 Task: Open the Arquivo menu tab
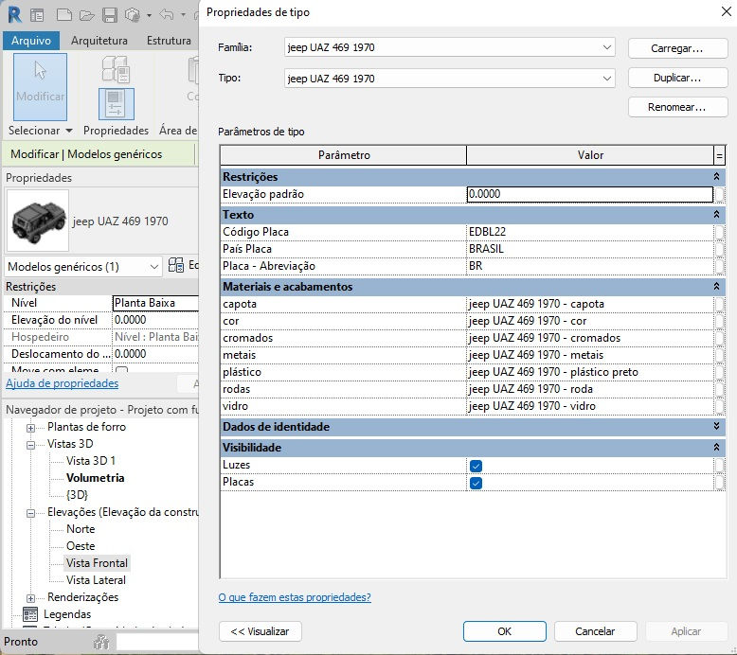click(x=31, y=41)
